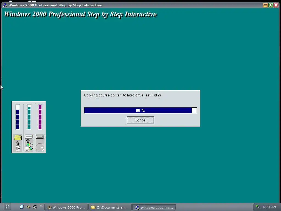Click the CD and floppy disk icon
Screen dimensions: 281x211
pos(29,147)
